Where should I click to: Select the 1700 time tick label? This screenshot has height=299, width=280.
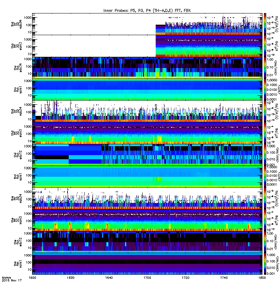coord(147,278)
